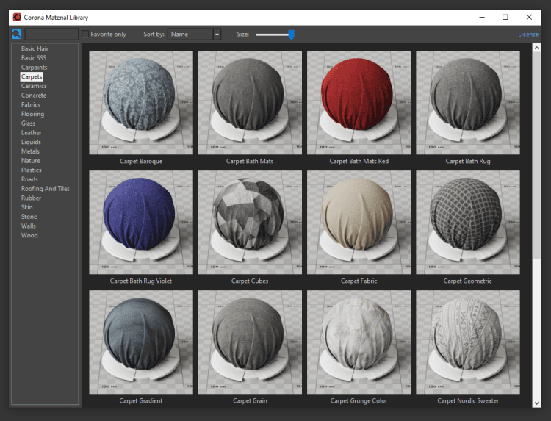Click the search magnifier icon
The width and height of the screenshot is (551, 421).
pos(16,35)
